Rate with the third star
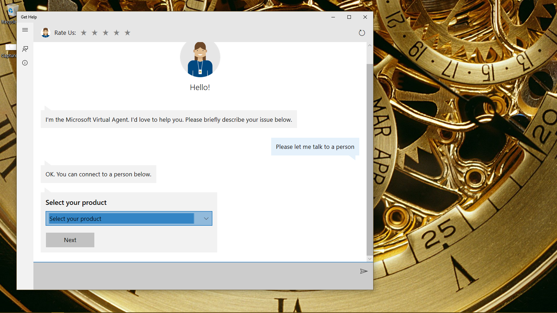This screenshot has height=313, width=557. point(105,33)
